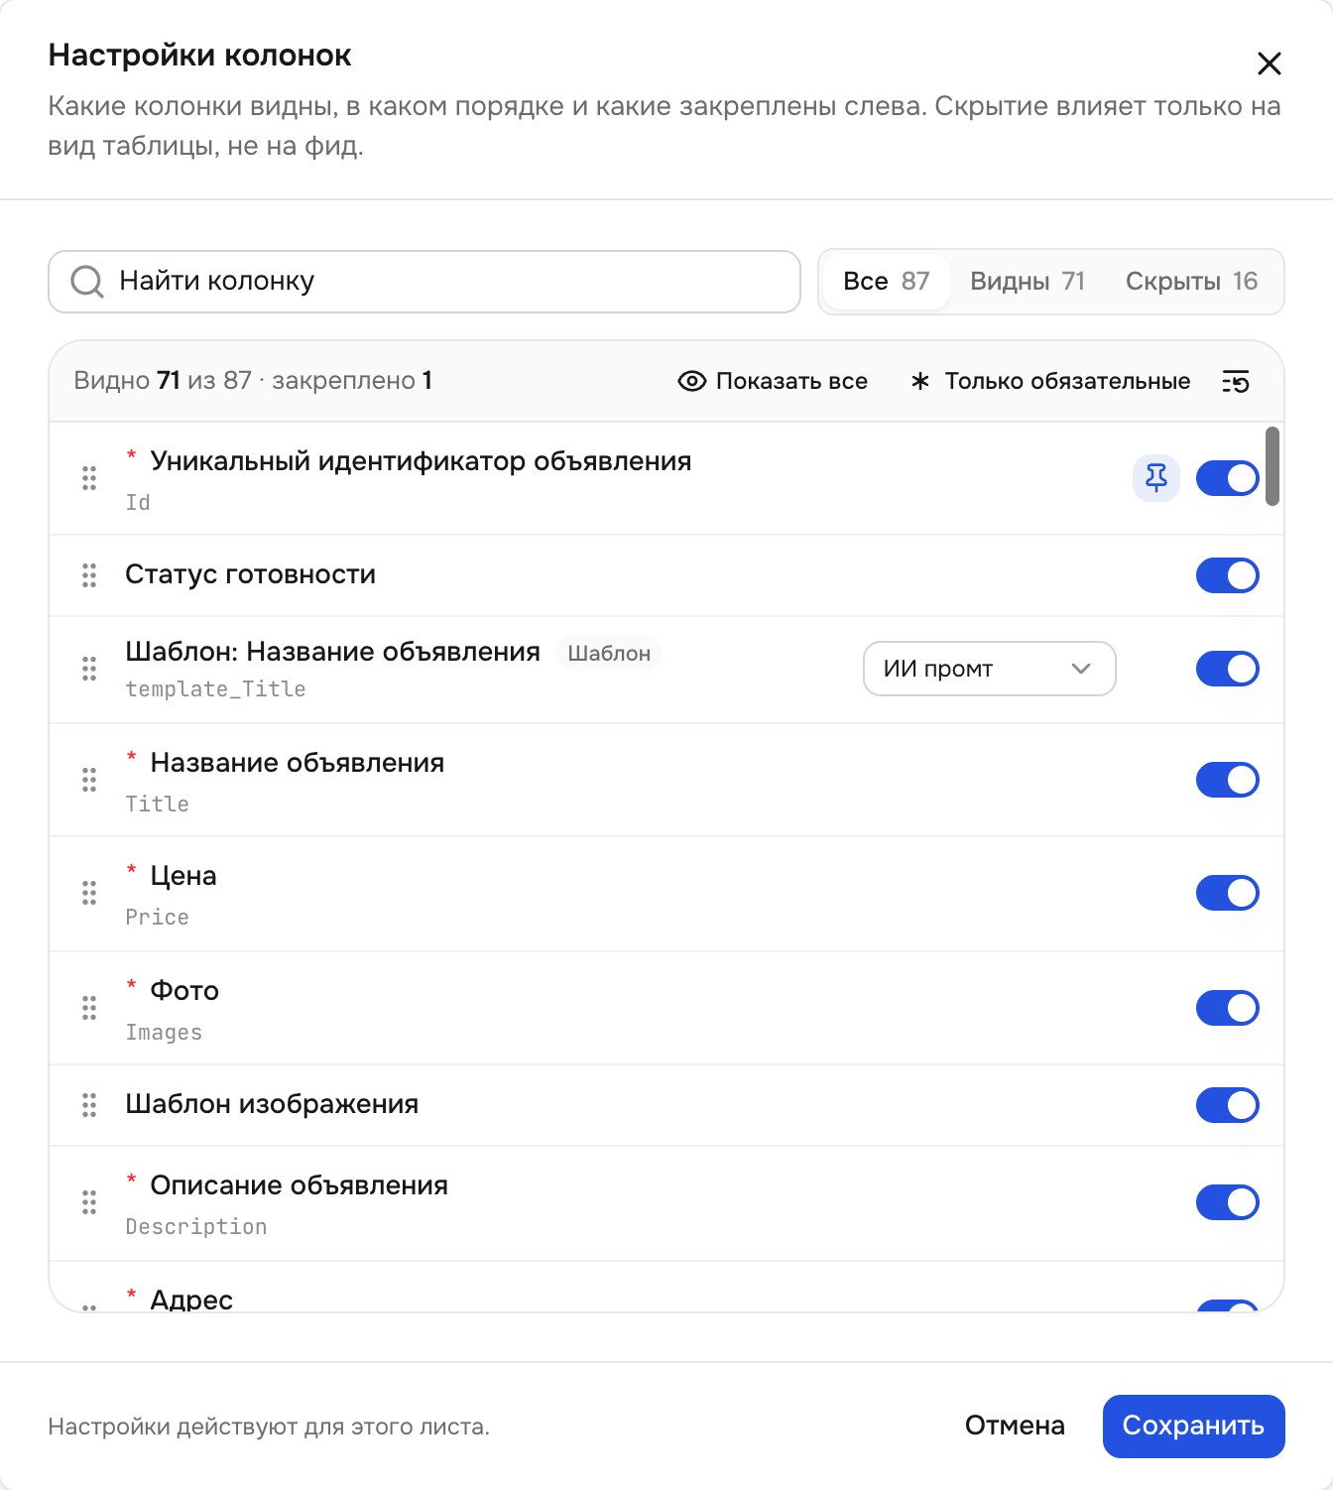Click Только обязательные button

(x=1050, y=381)
